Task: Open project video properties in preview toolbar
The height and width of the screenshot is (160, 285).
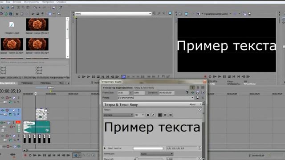Action: 180,14
